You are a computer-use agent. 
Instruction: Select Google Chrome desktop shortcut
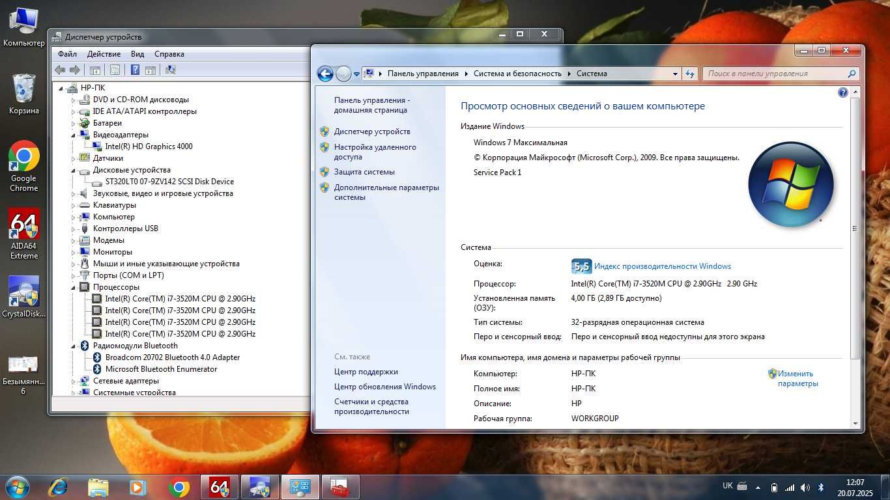(24, 166)
